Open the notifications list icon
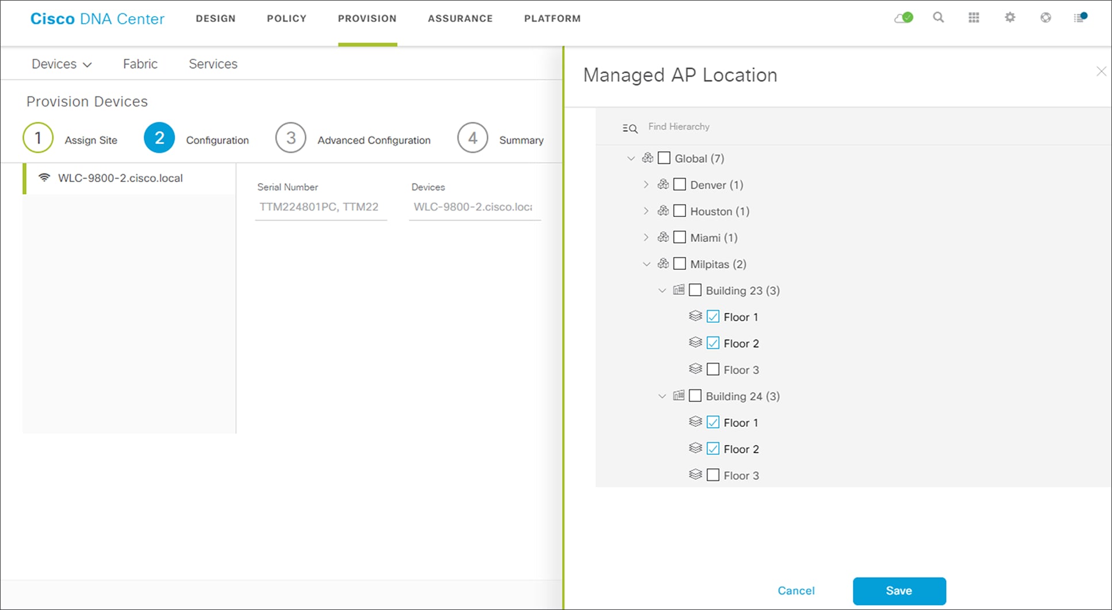Screen dimensions: 1112x610 pos(1080,18)
